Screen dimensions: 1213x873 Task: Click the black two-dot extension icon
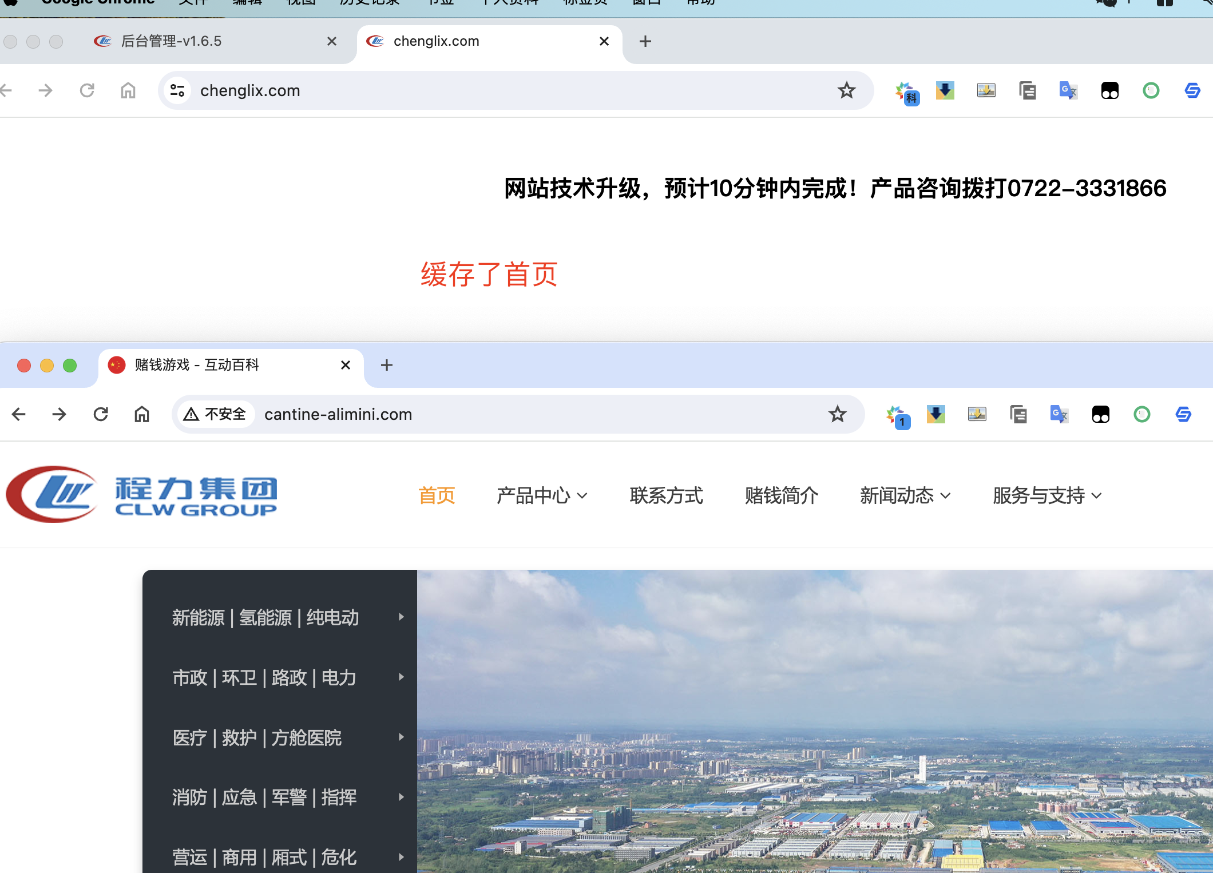1101,414
